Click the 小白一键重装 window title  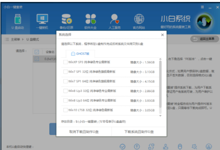[x=13, y=7]
